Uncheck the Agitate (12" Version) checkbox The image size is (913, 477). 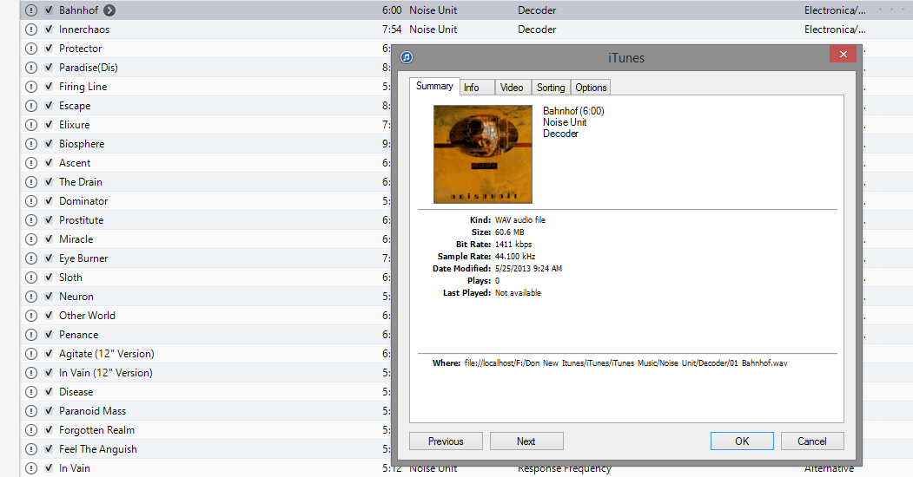49,353
